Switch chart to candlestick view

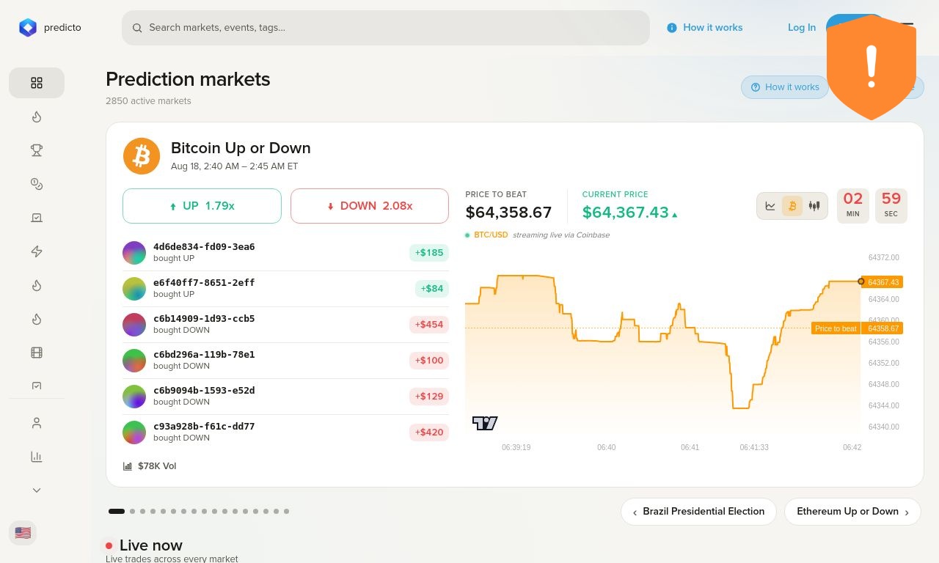(814, 206)
